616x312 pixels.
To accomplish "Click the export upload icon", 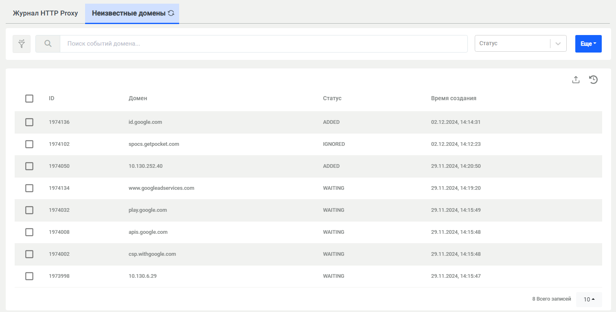I will 576,80.
